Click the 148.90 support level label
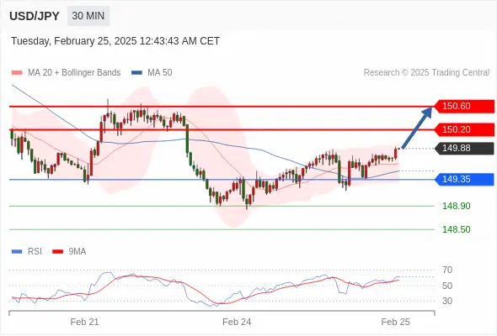This screenshot has width=497, height=336. tap(457, 206)
